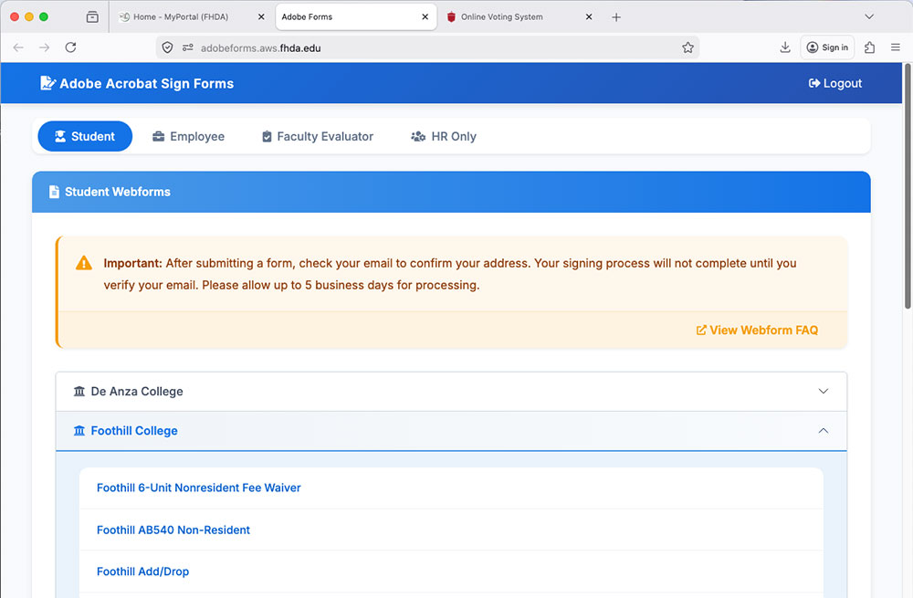Click the Logout button
This screenshot has height=598, width=913.
pos(834,83)
